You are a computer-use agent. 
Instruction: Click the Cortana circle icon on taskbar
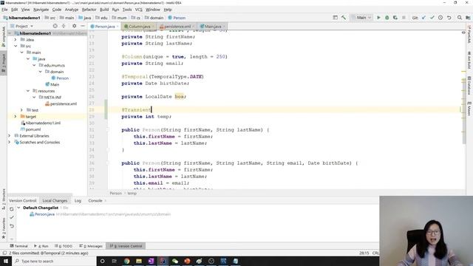pyautogui.click(x=102, y=261)
